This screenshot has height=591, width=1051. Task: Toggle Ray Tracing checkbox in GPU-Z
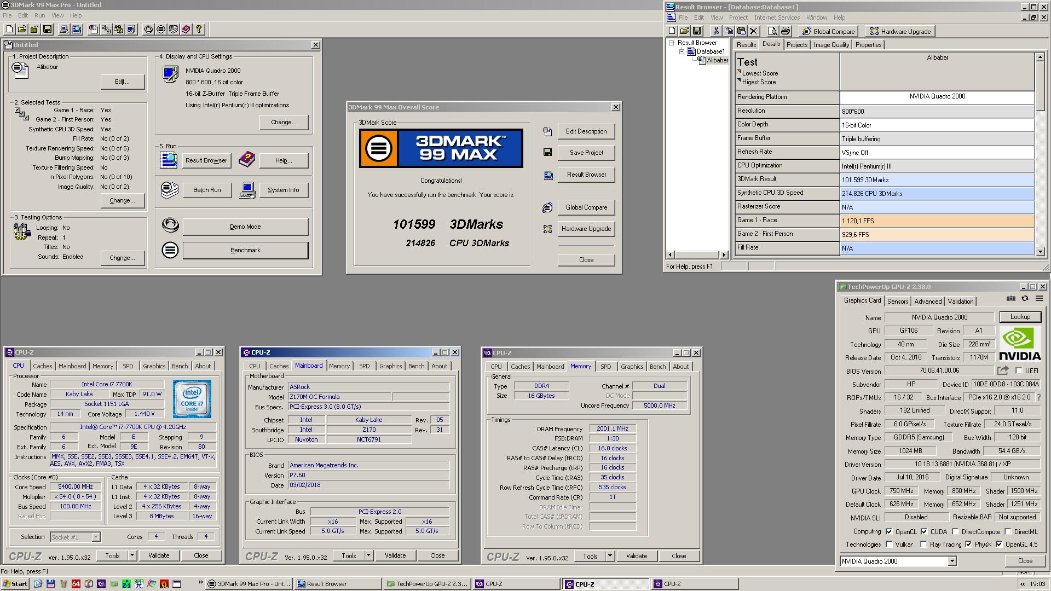pos(923,544)
